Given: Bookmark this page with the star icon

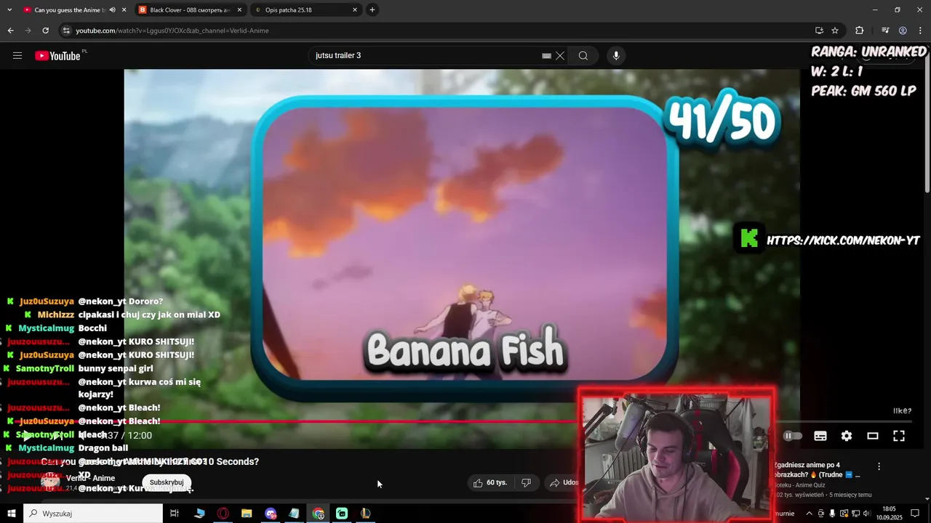Looking at the screenshot, I should [x=835, y=31].
